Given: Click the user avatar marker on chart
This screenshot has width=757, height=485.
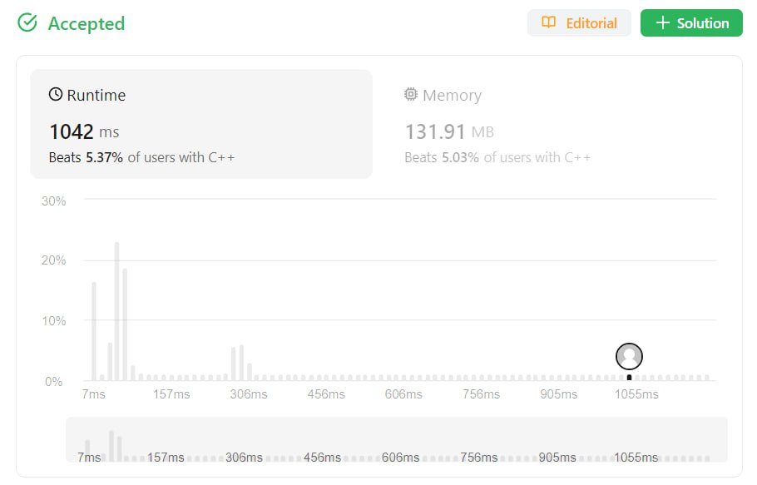Looking at the screenshot, I should coord(629,356).
